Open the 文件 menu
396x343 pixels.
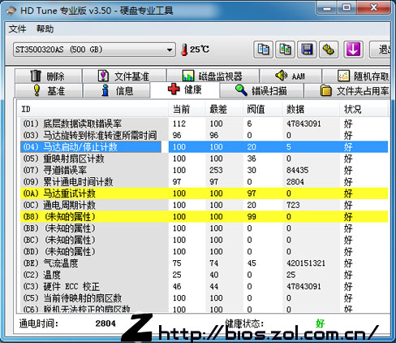click(17, 28)
